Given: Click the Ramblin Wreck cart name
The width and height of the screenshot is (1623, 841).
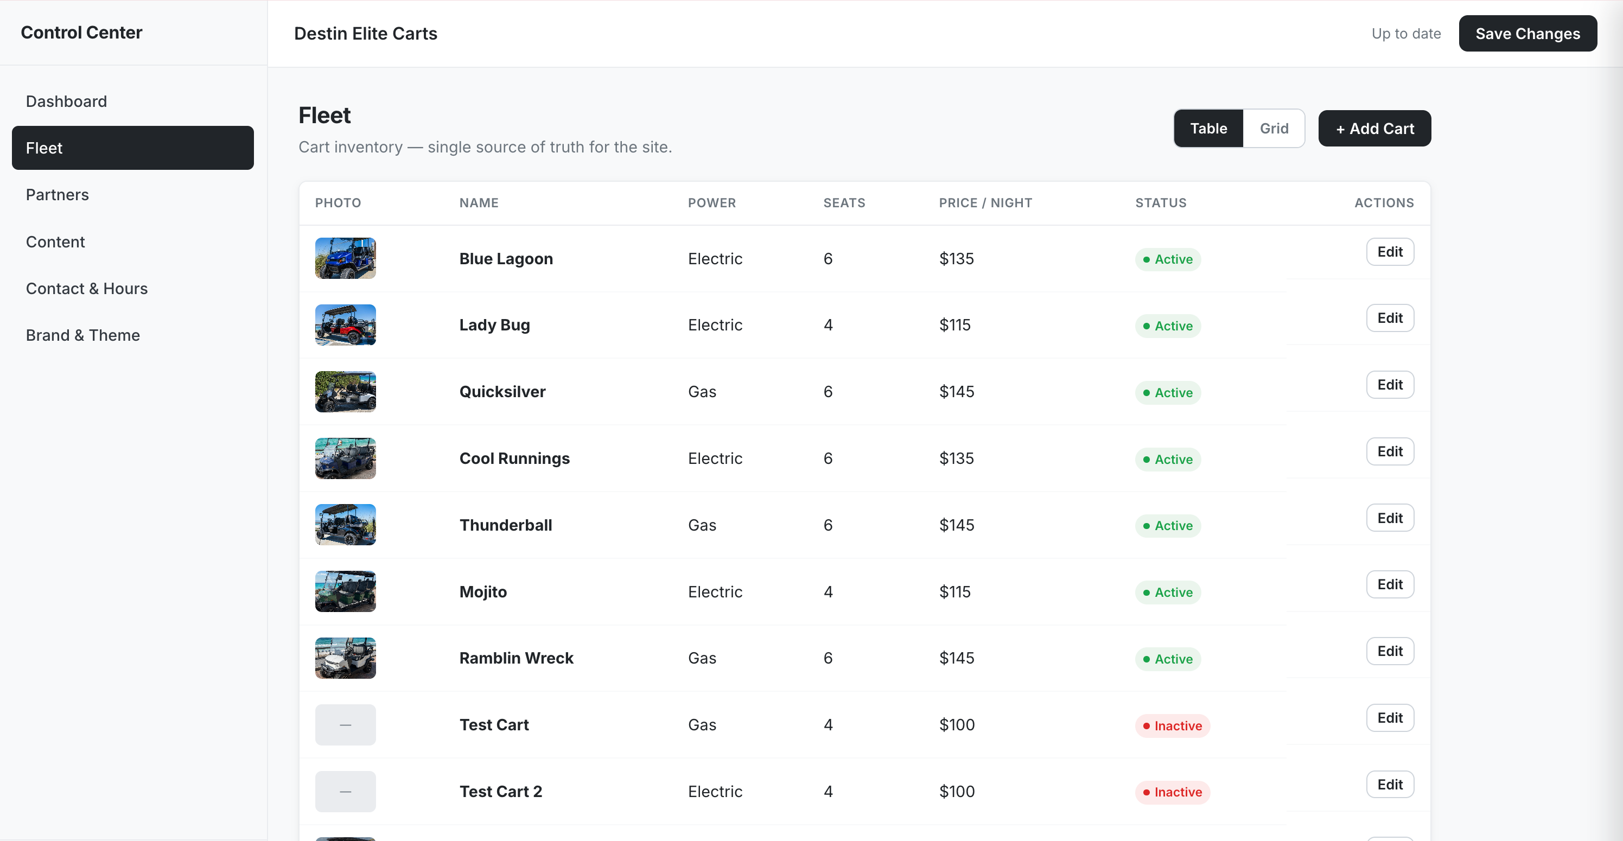Looking at the screenshot, I should coord(516,658).
